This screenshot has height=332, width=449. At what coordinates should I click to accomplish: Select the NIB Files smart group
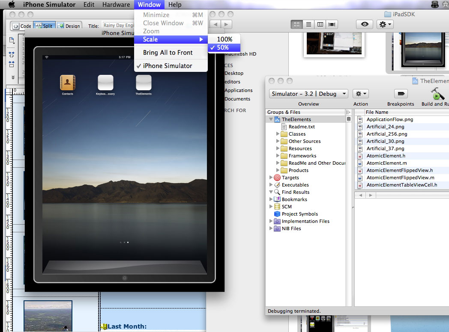pos(291,228)
